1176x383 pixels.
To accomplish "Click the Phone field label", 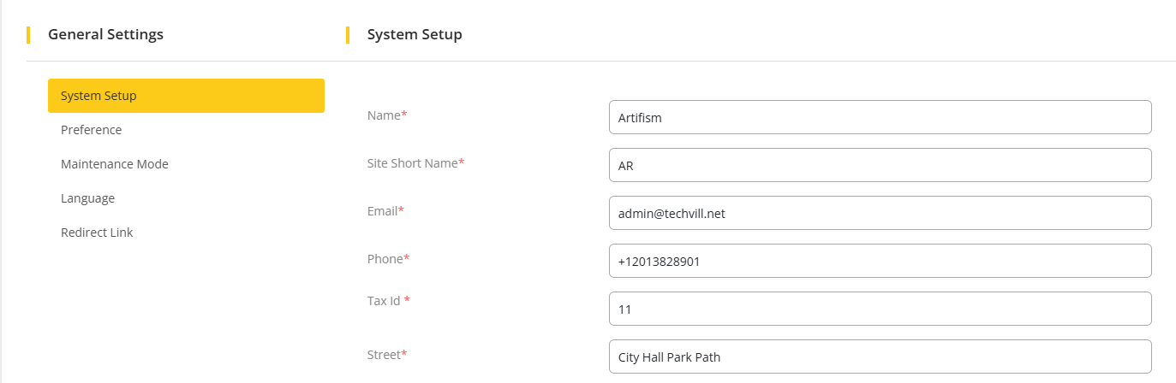I will [385, 258].
